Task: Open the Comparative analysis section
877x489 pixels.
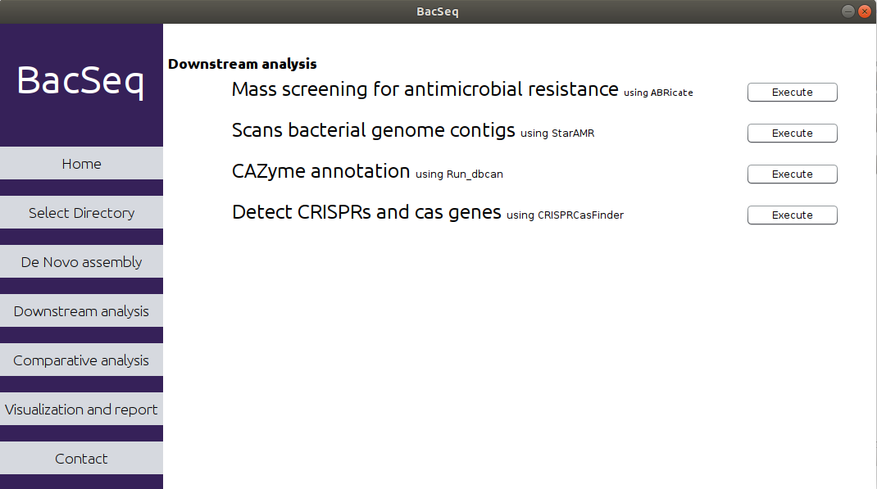Action: pyautogui.click(x=82, y=360)
